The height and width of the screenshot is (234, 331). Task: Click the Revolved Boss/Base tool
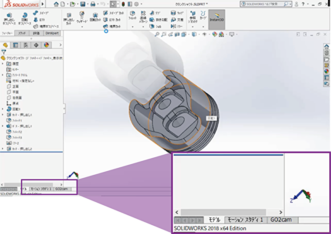click(x=24, y=19)
